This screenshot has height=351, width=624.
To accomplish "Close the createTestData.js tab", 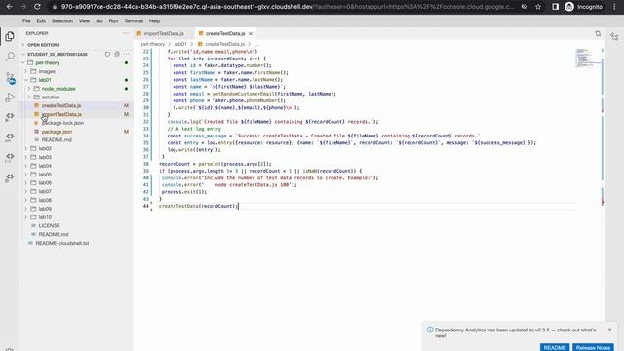I will click(x=251, y=34).
